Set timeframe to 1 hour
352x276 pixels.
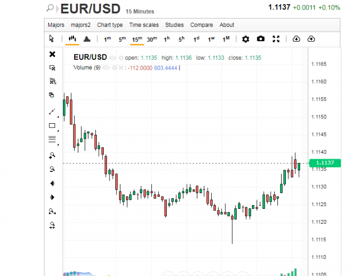tap(167, 39)
